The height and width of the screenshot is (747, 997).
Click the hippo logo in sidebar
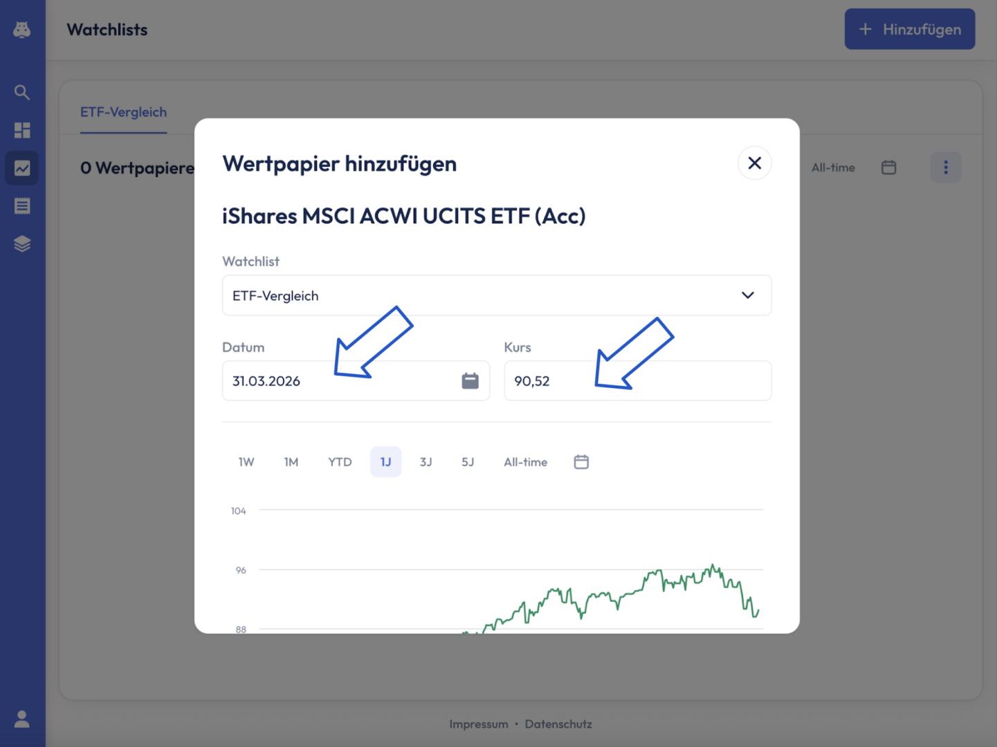point(22,30)
